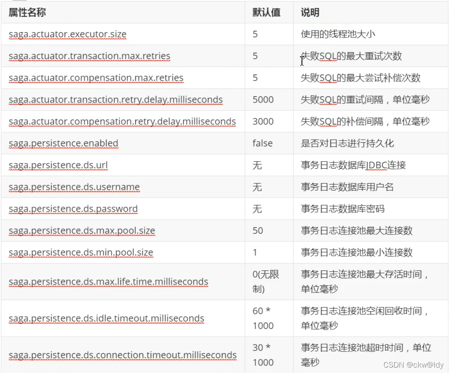This screenshot has width=450, height=373.
Task: Select saga.actuator.transaction.max.retries property name
Action: click(x=89, y=56)
